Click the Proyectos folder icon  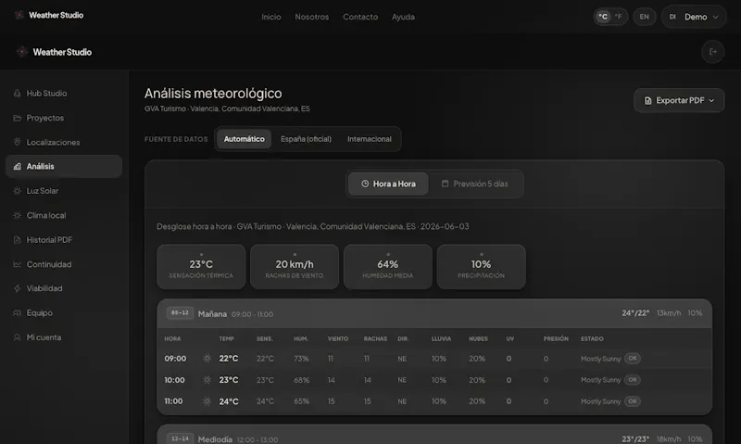[17, 118]
